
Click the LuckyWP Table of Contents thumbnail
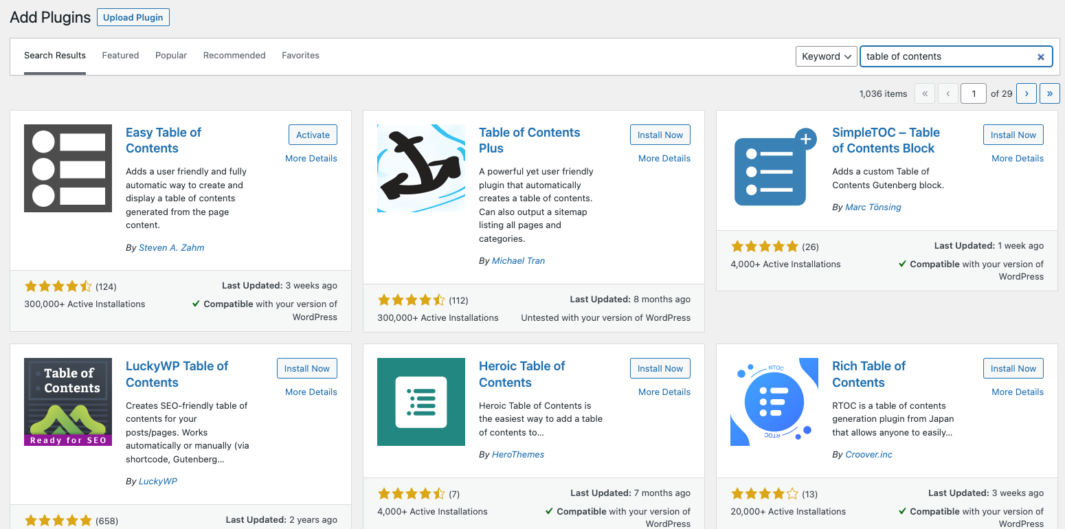67,402
